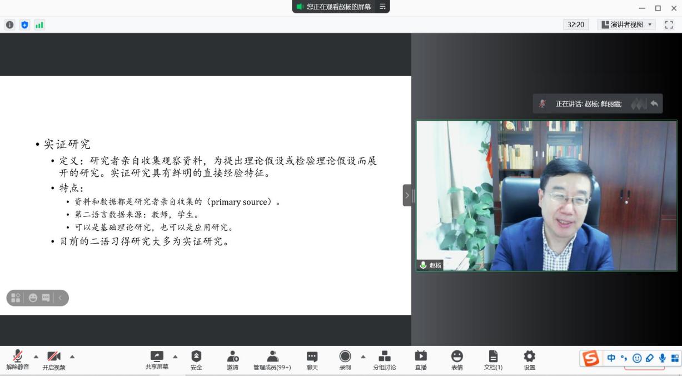Send a reaction using the 表情 icon
The image size is (682, 376).
tap(456, 360)
